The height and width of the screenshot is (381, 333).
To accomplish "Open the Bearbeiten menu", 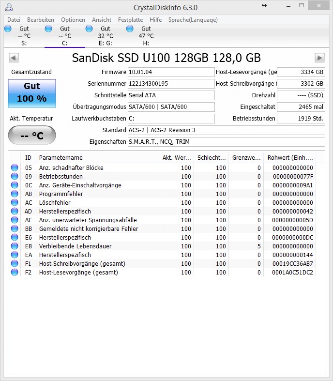I will (x=41, y=20).
